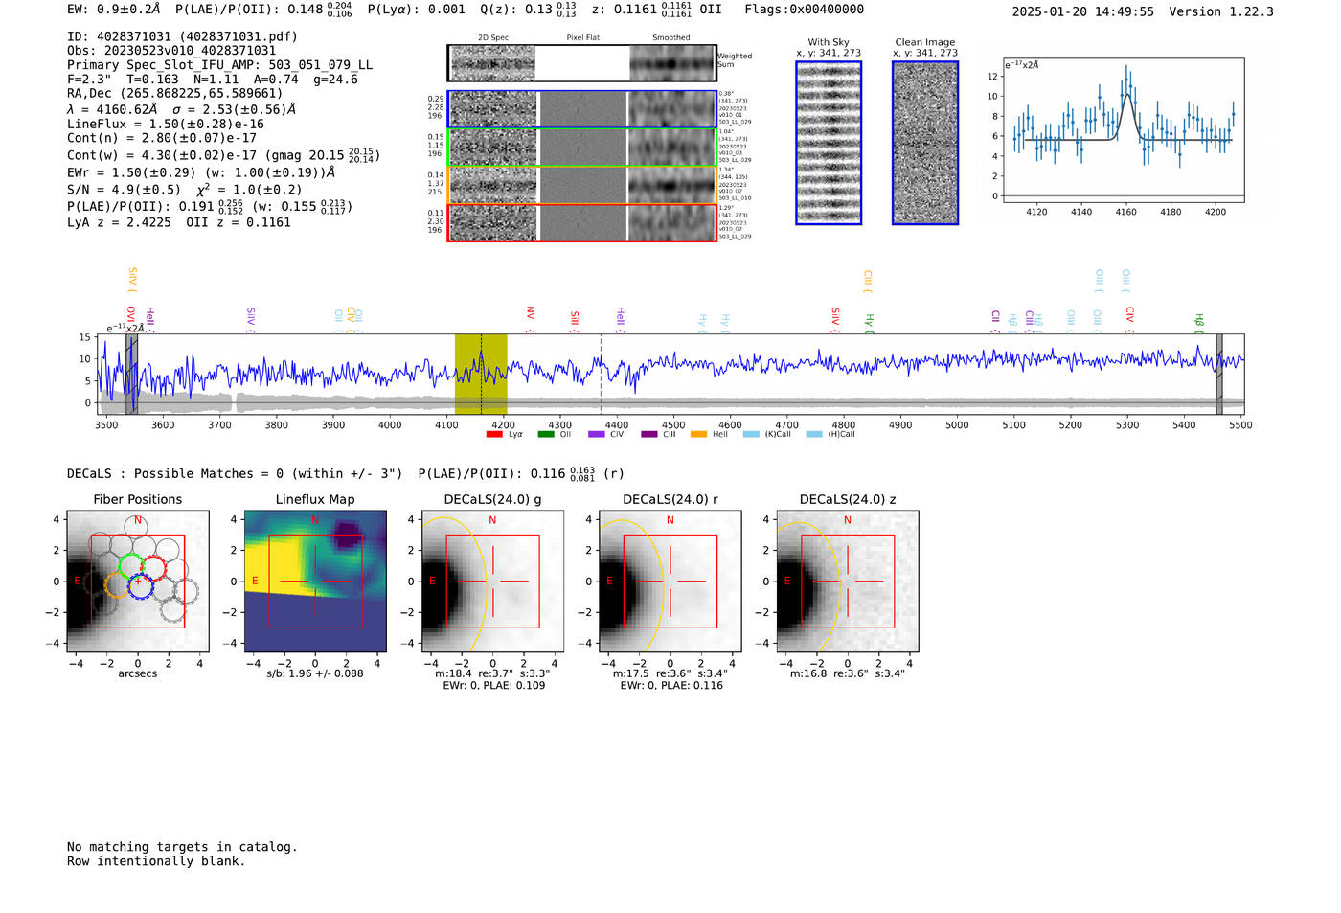Click the Weighted Sum smoothed spectrum panel
This screenshot has height=913, width=1341.
pyautogui.click(x=672, y=63)
